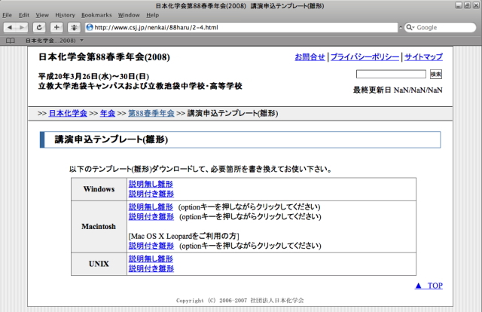The height and width of the screenshot is (312, 482).
Task: Click the globe site icon in address bar
Action: click(x=90, y=28)
